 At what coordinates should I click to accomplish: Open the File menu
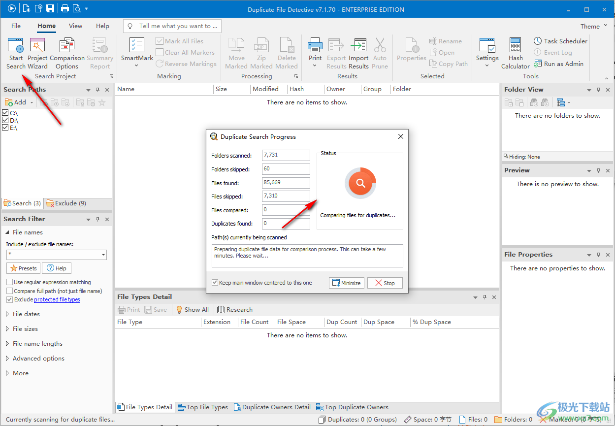tap(16, 26)
